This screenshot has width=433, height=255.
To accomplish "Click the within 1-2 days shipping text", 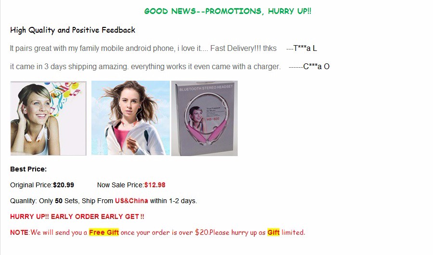I will tap(173, 201).
